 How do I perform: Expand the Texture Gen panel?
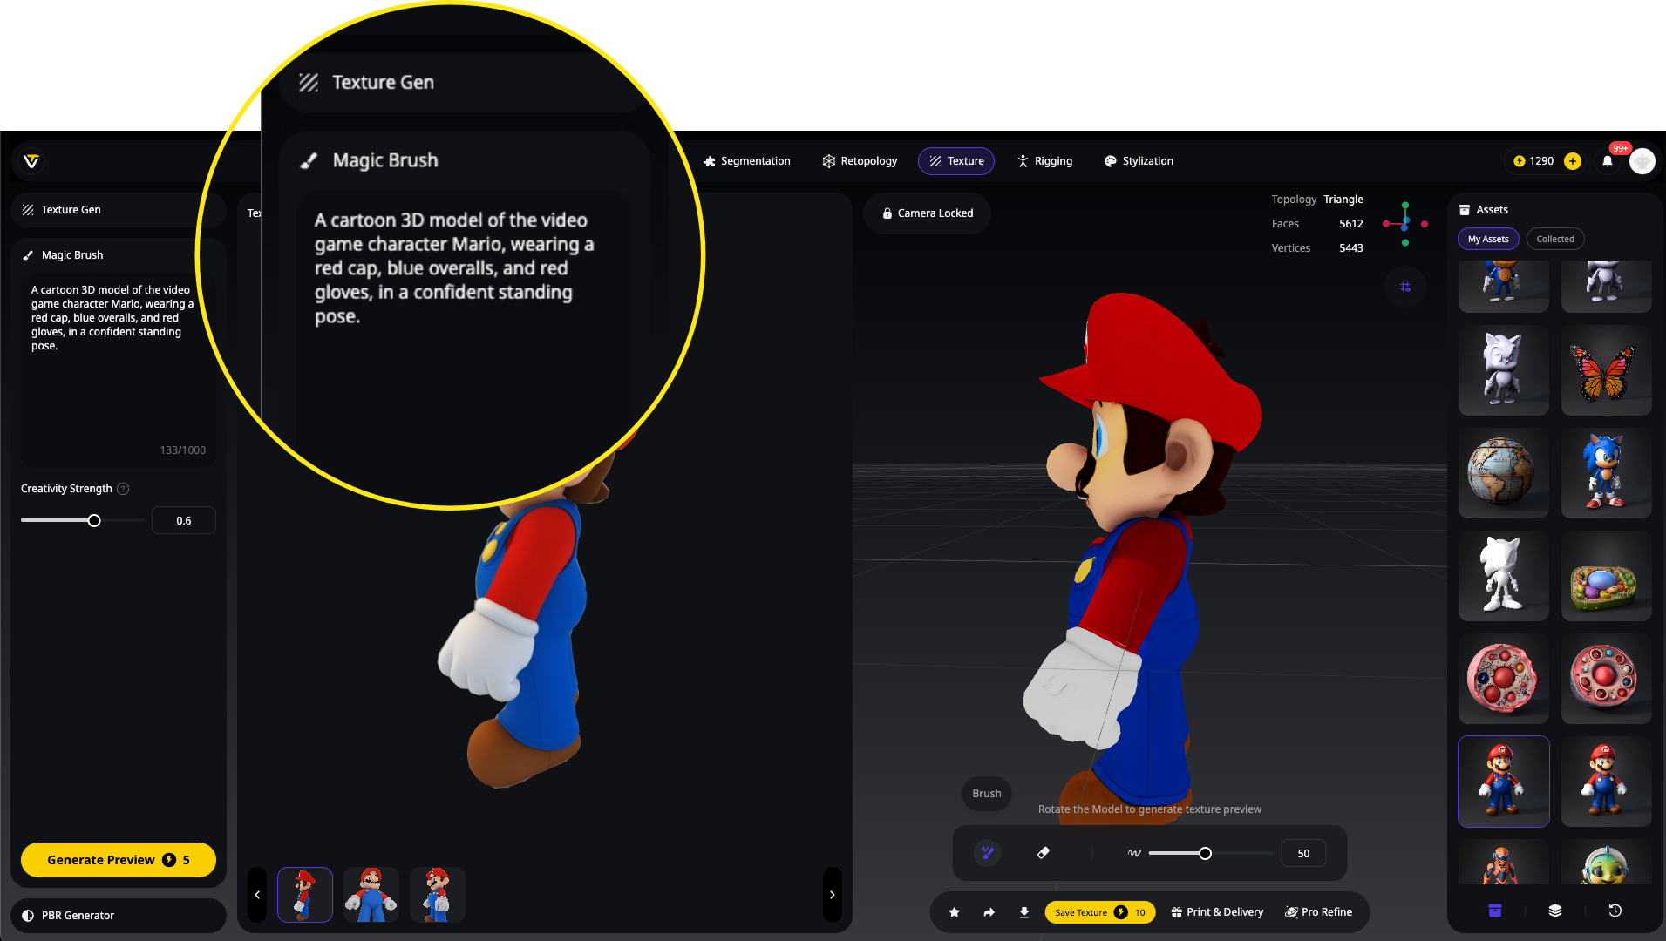click(119, 210)
